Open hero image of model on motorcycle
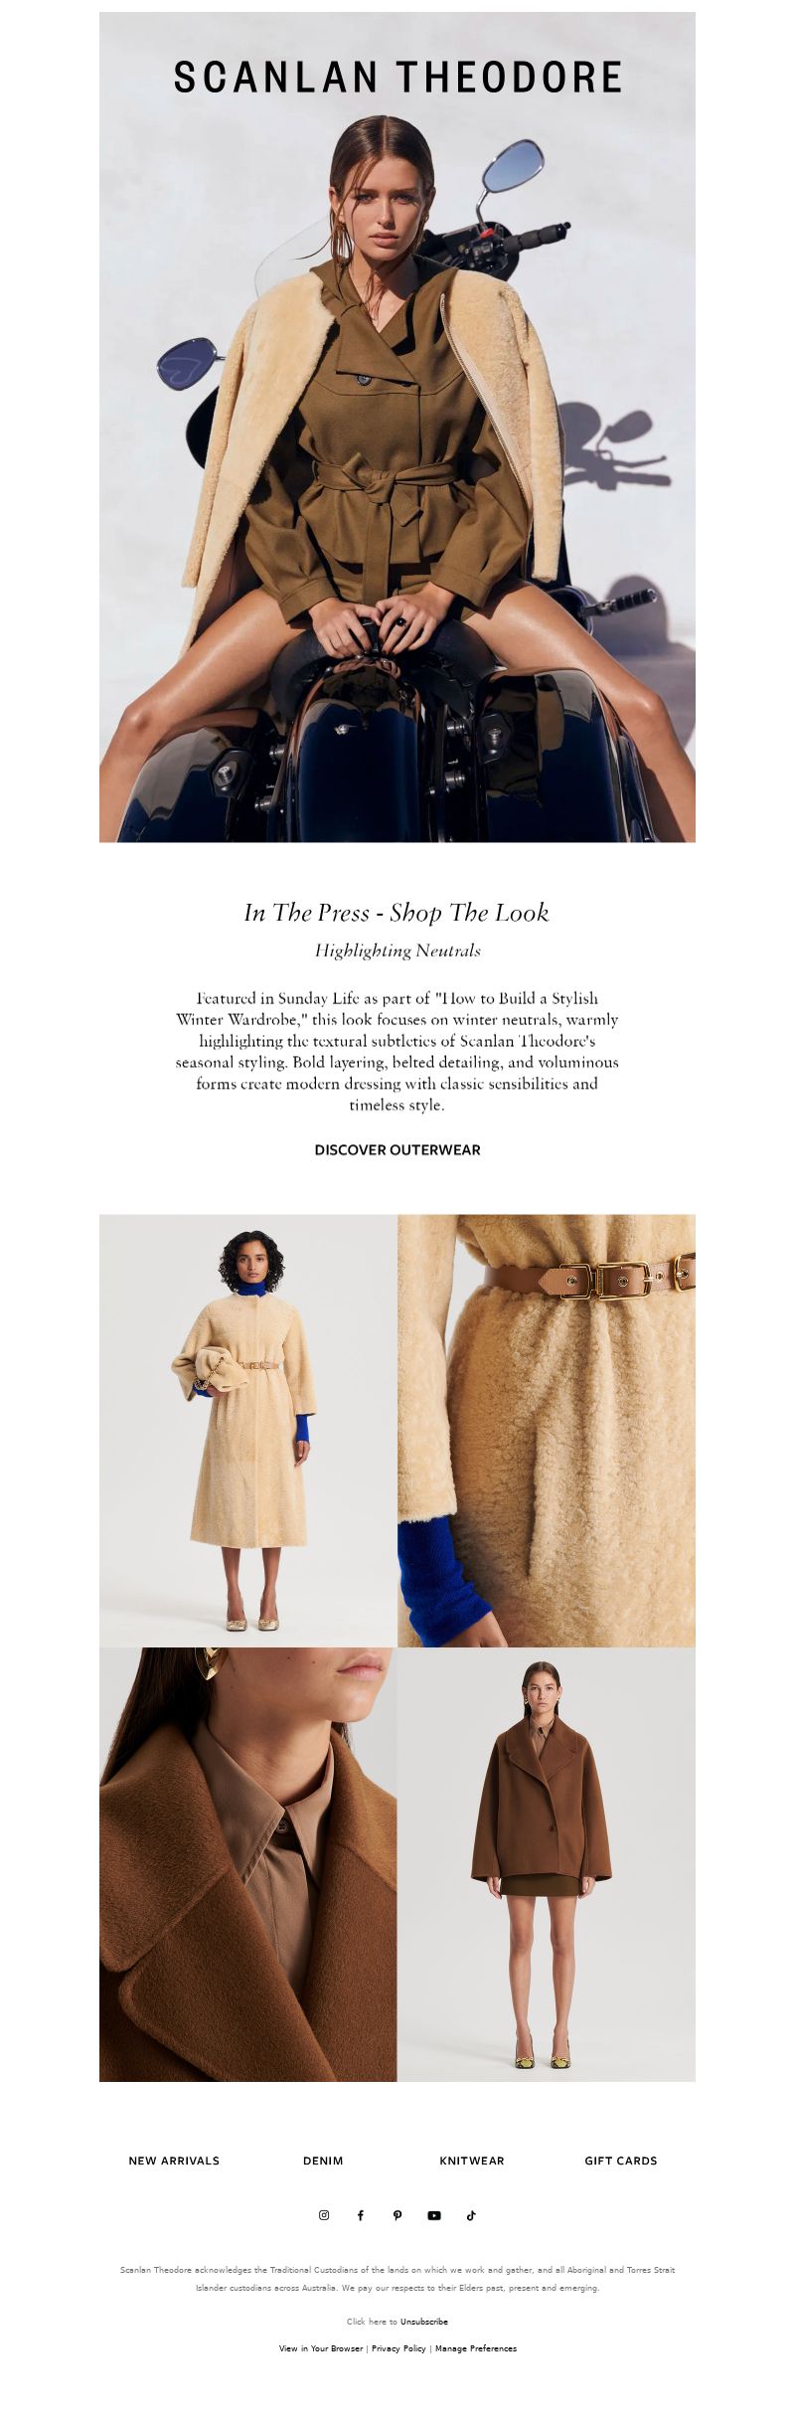The height and width of the screenshot is (2419, 795). (397, 428)
